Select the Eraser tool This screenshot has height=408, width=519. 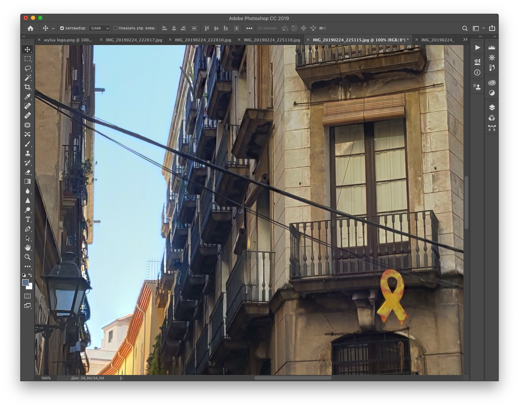click(28, 172)
